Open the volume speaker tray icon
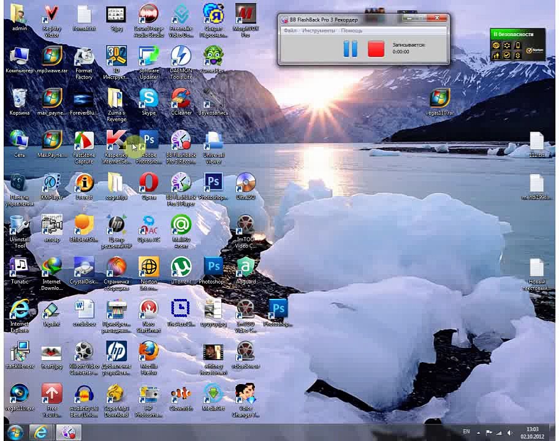 pyautogui.click(x=510, y=433)
